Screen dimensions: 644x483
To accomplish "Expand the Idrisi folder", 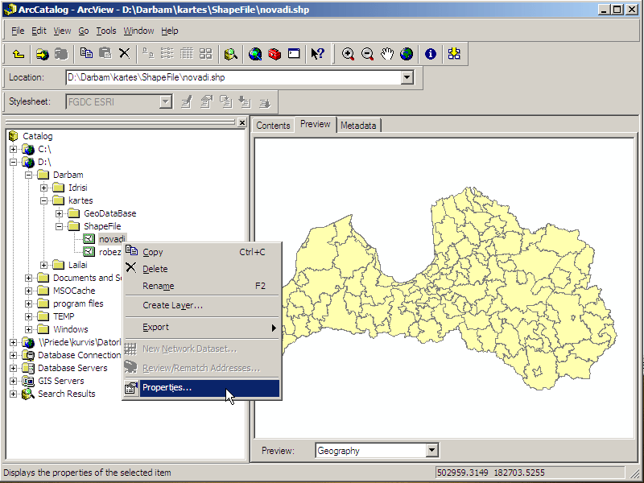I will pyautogui.click(x=44, y=188).
